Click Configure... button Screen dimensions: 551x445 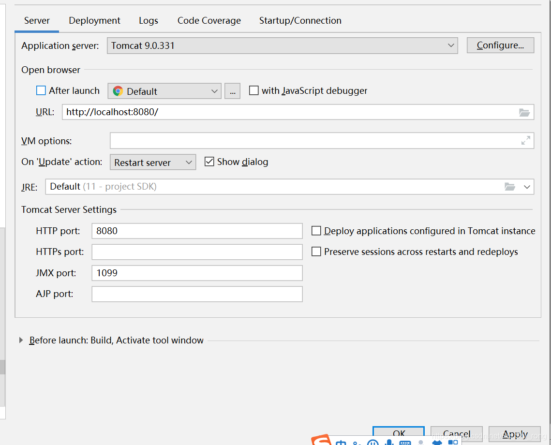tap(500, 45)
